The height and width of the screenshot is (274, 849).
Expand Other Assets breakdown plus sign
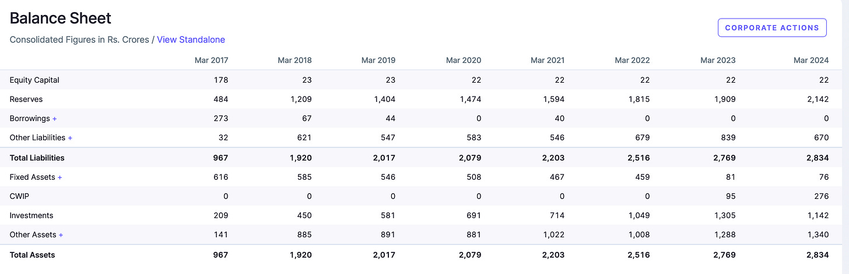coord(61,235)
